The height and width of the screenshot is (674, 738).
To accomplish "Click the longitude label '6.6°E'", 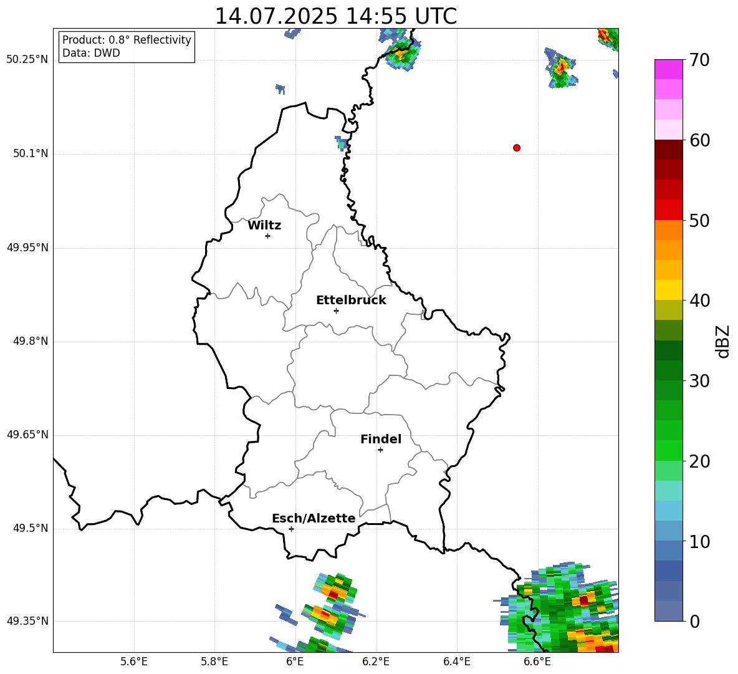I will click(537, 662).
